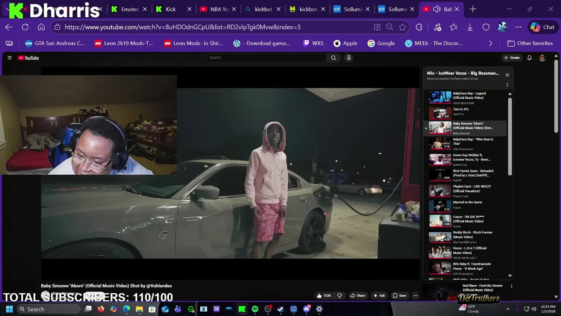Image resolution: width=561 pixels, height=316 pixels.
Task: Show more bookmarks bar chevron
Action: [x=490, y=43]
